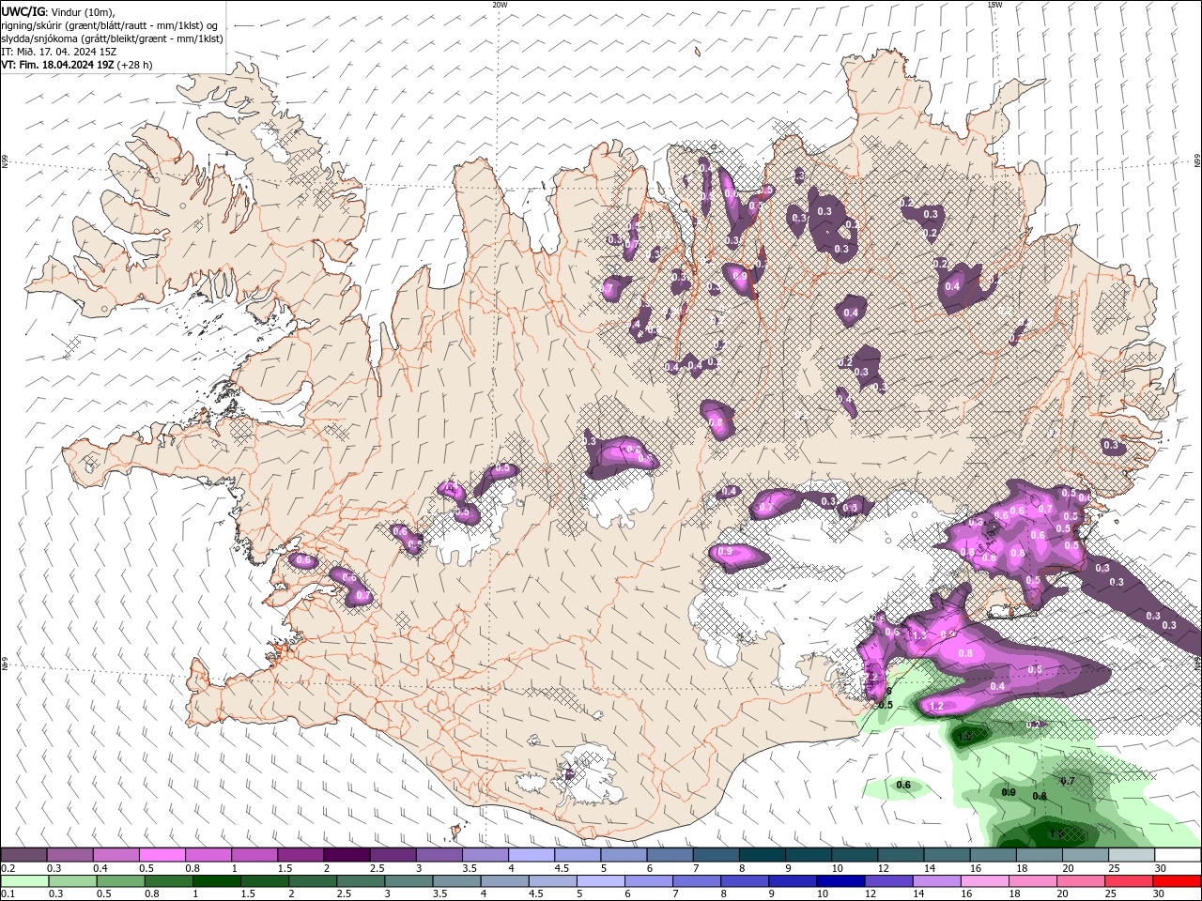Select top legend swatch between 0.5 and 0.8

pyautogui.click(x=162, y=855)
